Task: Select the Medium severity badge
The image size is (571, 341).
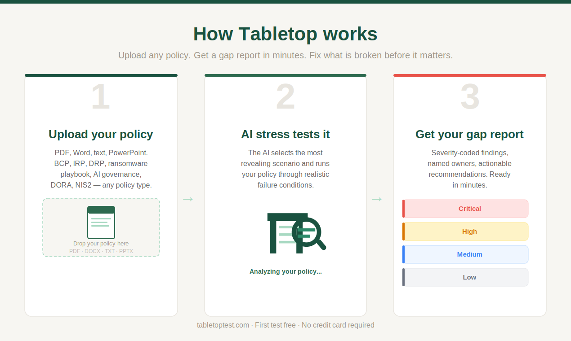Action: [465, 254]
